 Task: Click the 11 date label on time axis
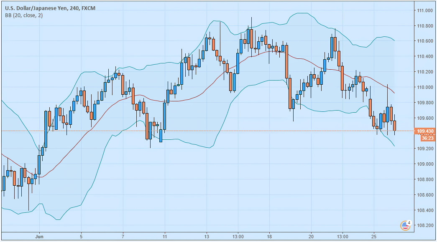(x=165, y=237)
